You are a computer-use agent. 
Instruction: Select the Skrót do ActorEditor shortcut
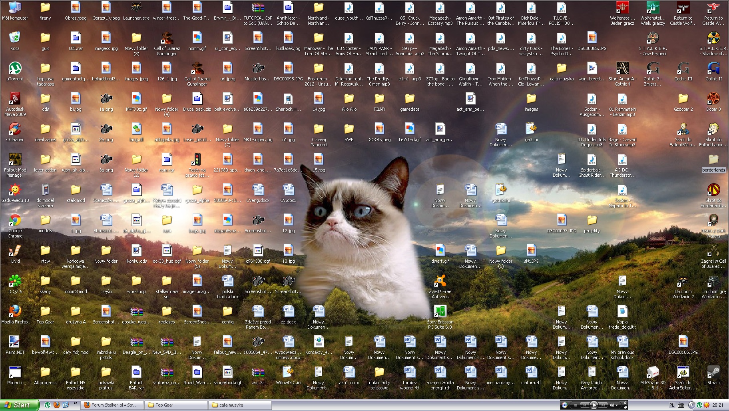pyautogui.click(x=683, y=378)
